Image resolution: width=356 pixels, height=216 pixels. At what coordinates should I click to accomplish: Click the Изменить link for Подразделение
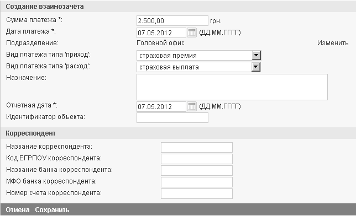click(x=333, y=43)
